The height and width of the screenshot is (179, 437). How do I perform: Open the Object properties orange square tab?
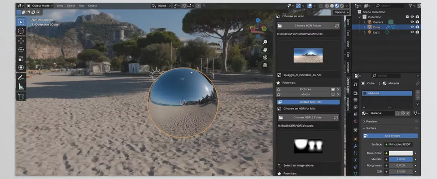356,139
